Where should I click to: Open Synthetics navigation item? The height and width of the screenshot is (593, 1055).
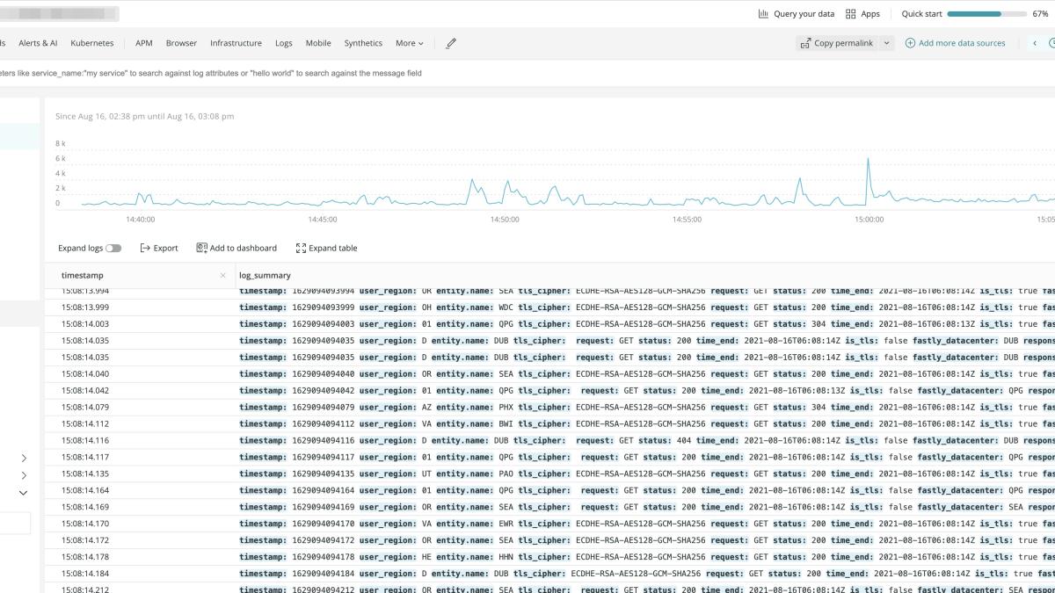[363, 43]
